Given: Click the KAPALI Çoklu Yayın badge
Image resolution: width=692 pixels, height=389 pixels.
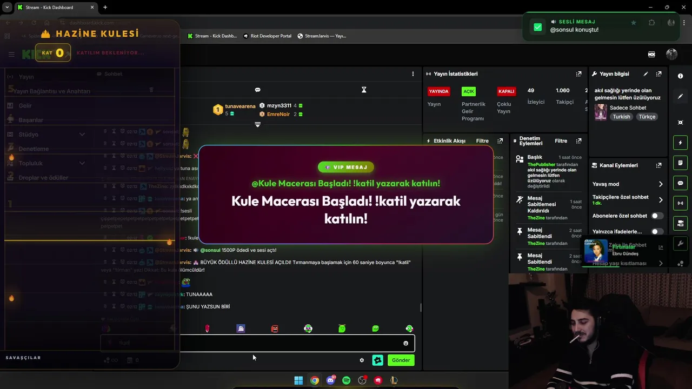Looking at the screenshot, I should (506, 91).
